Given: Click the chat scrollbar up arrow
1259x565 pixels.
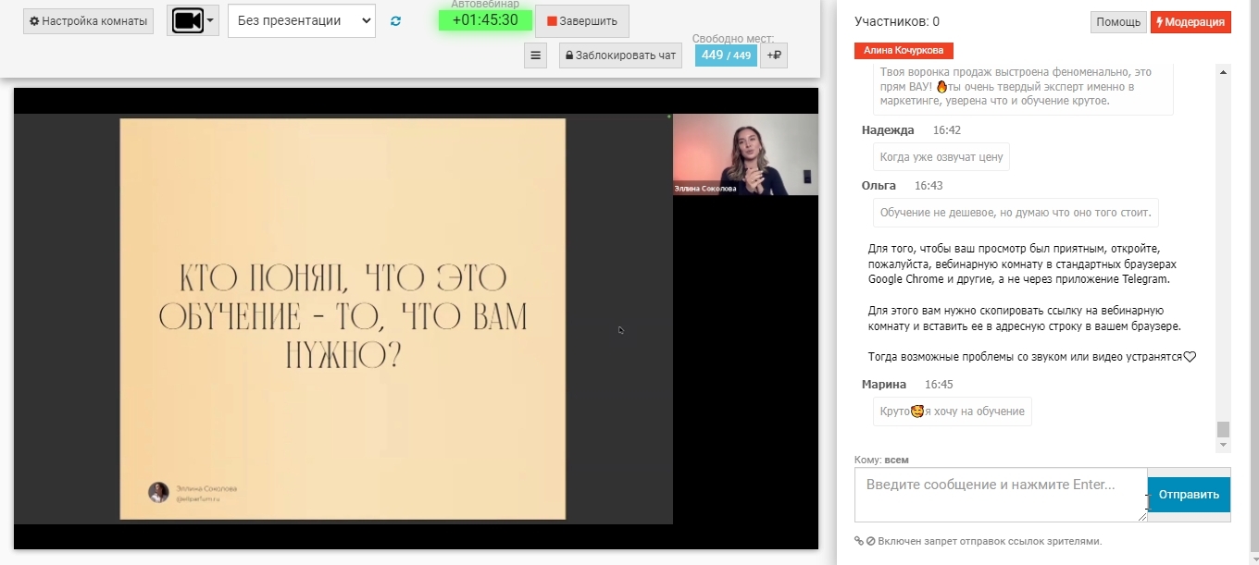Looking at the screenshot, I should coord(1223,72).
